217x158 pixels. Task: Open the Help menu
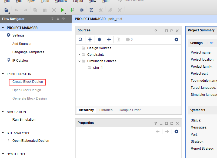[x=106, y=1]
